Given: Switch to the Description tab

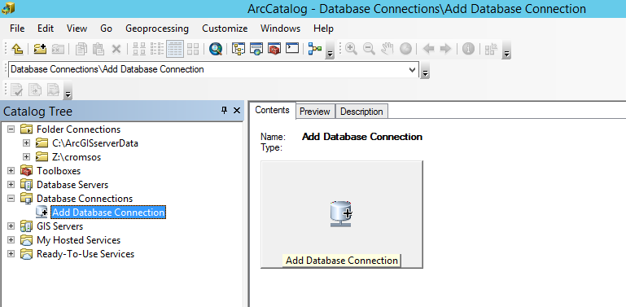Looking at the screenshot, I should point(361,112).
